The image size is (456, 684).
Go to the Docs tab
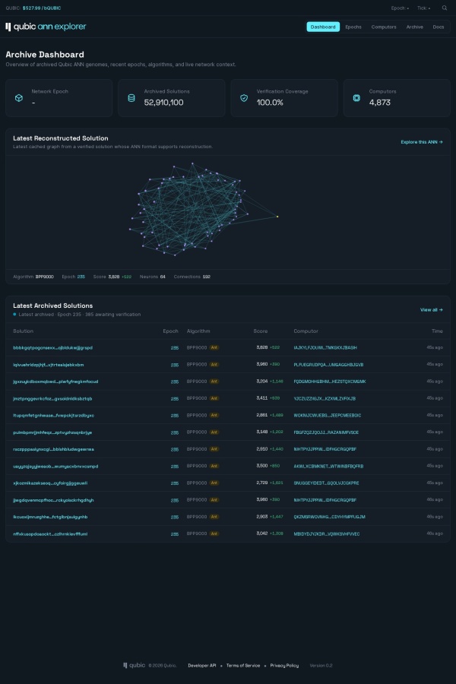click(438, 27)
